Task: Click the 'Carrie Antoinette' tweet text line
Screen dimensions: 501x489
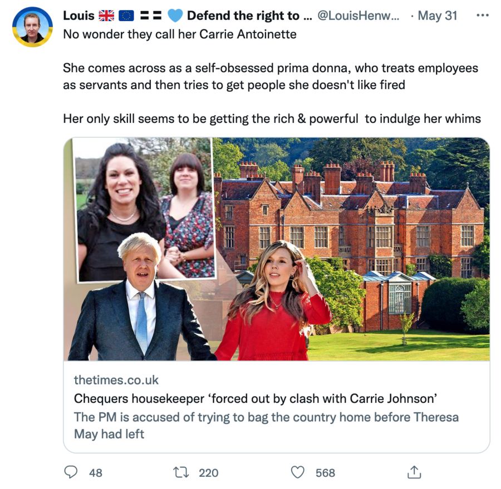Action: tap(179, 34)
